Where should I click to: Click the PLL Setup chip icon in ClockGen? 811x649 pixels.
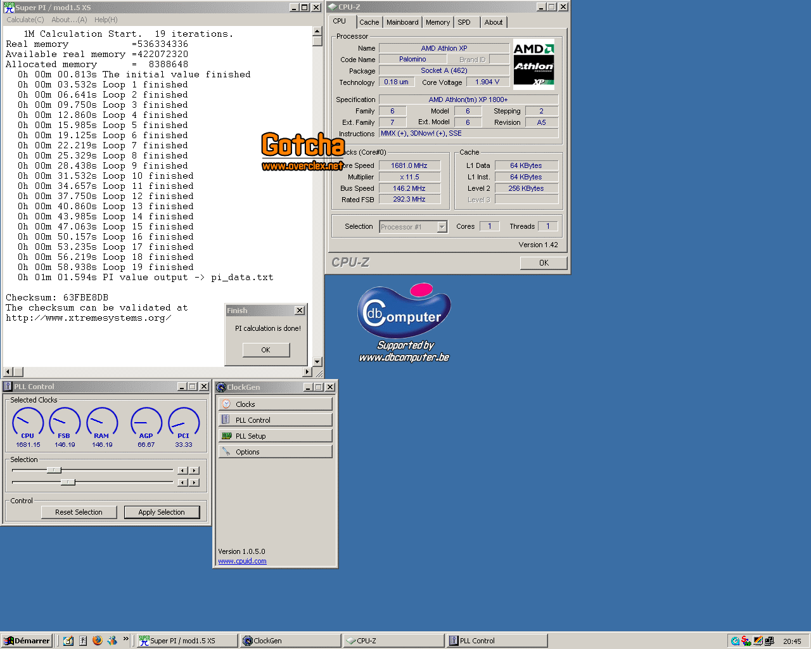pyautogui.click(x=226, y=435)
